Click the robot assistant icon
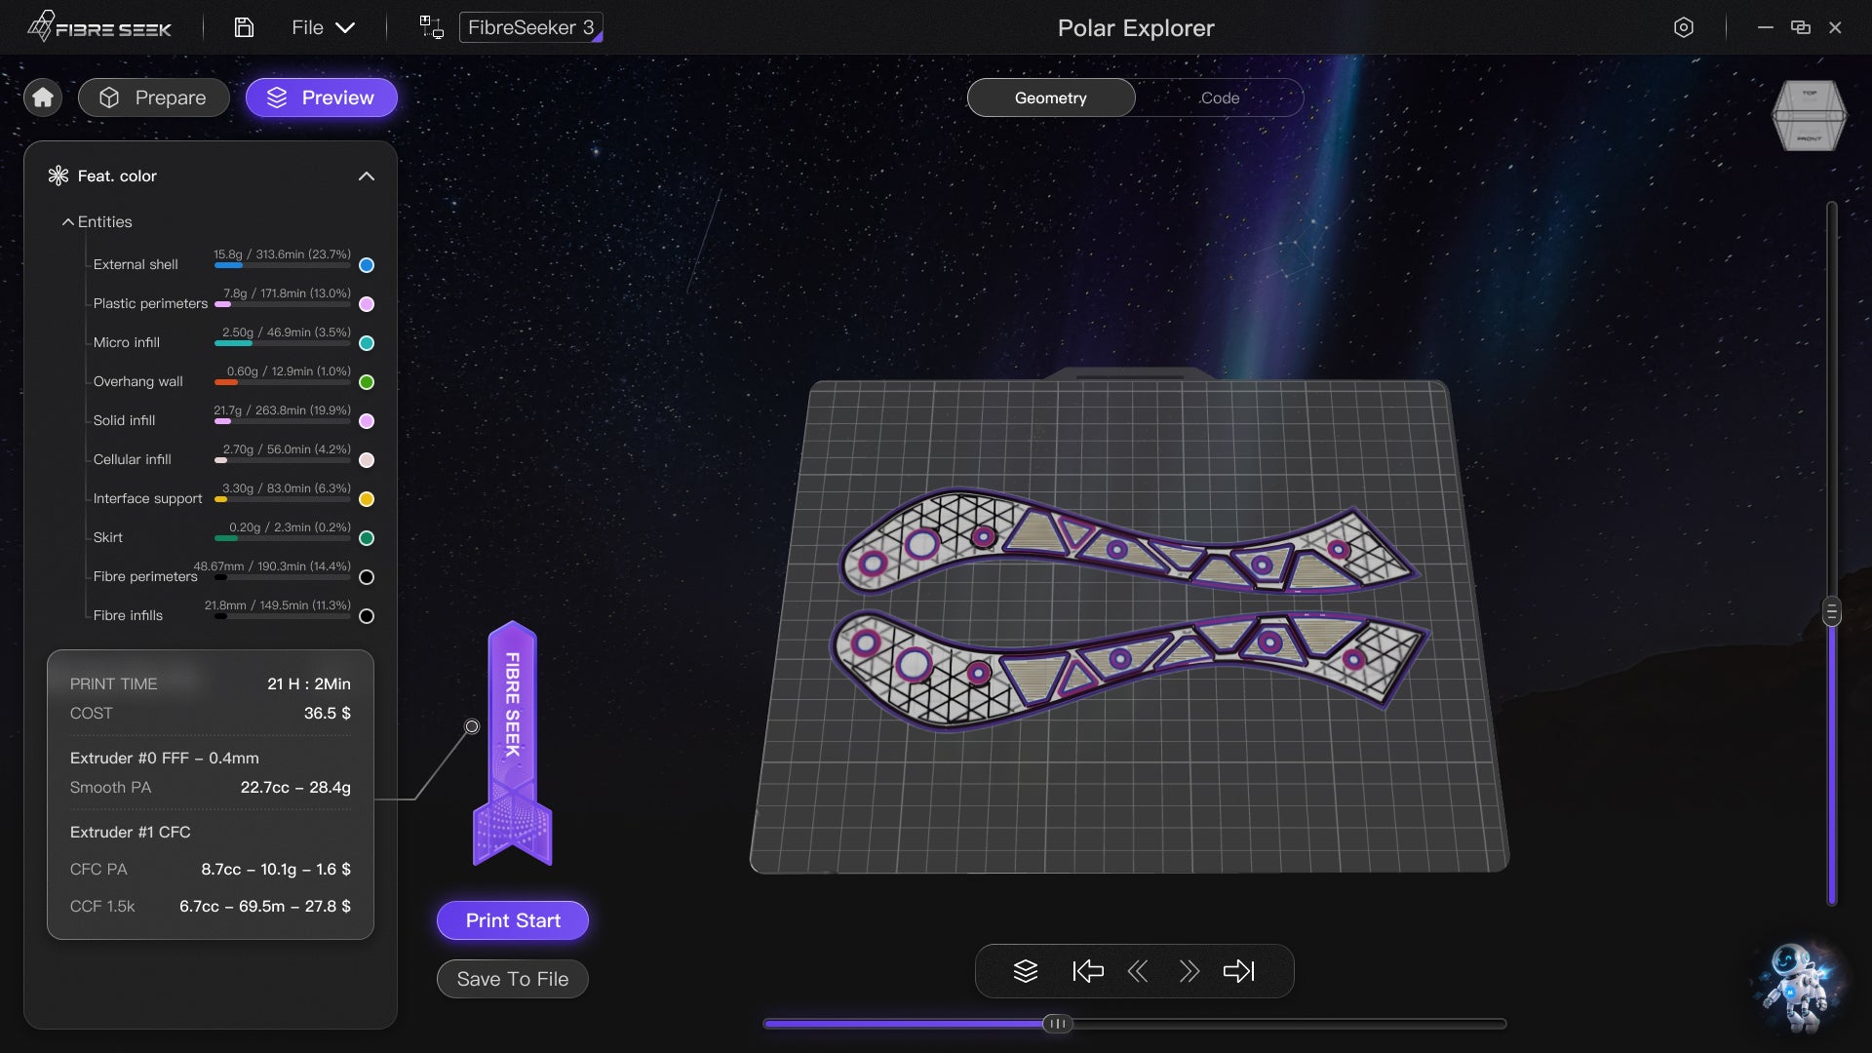The height and width of the screenshot is (1053, 1872). coord(1796,987)
